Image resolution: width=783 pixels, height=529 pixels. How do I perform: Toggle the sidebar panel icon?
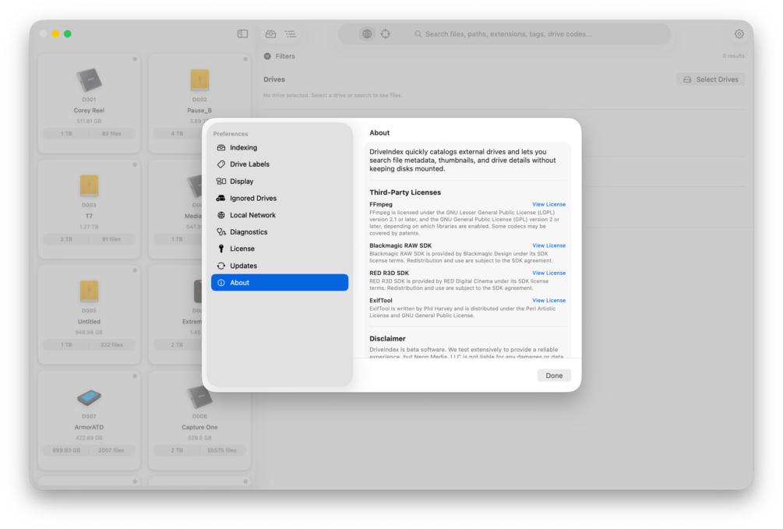(242, 34)
